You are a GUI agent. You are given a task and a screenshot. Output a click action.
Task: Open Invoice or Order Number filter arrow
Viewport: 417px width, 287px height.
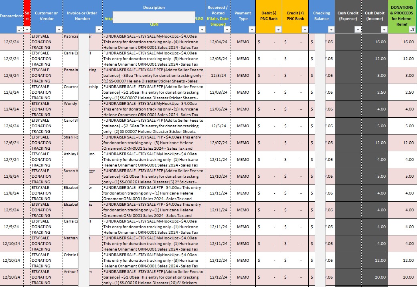click(99, 30)
